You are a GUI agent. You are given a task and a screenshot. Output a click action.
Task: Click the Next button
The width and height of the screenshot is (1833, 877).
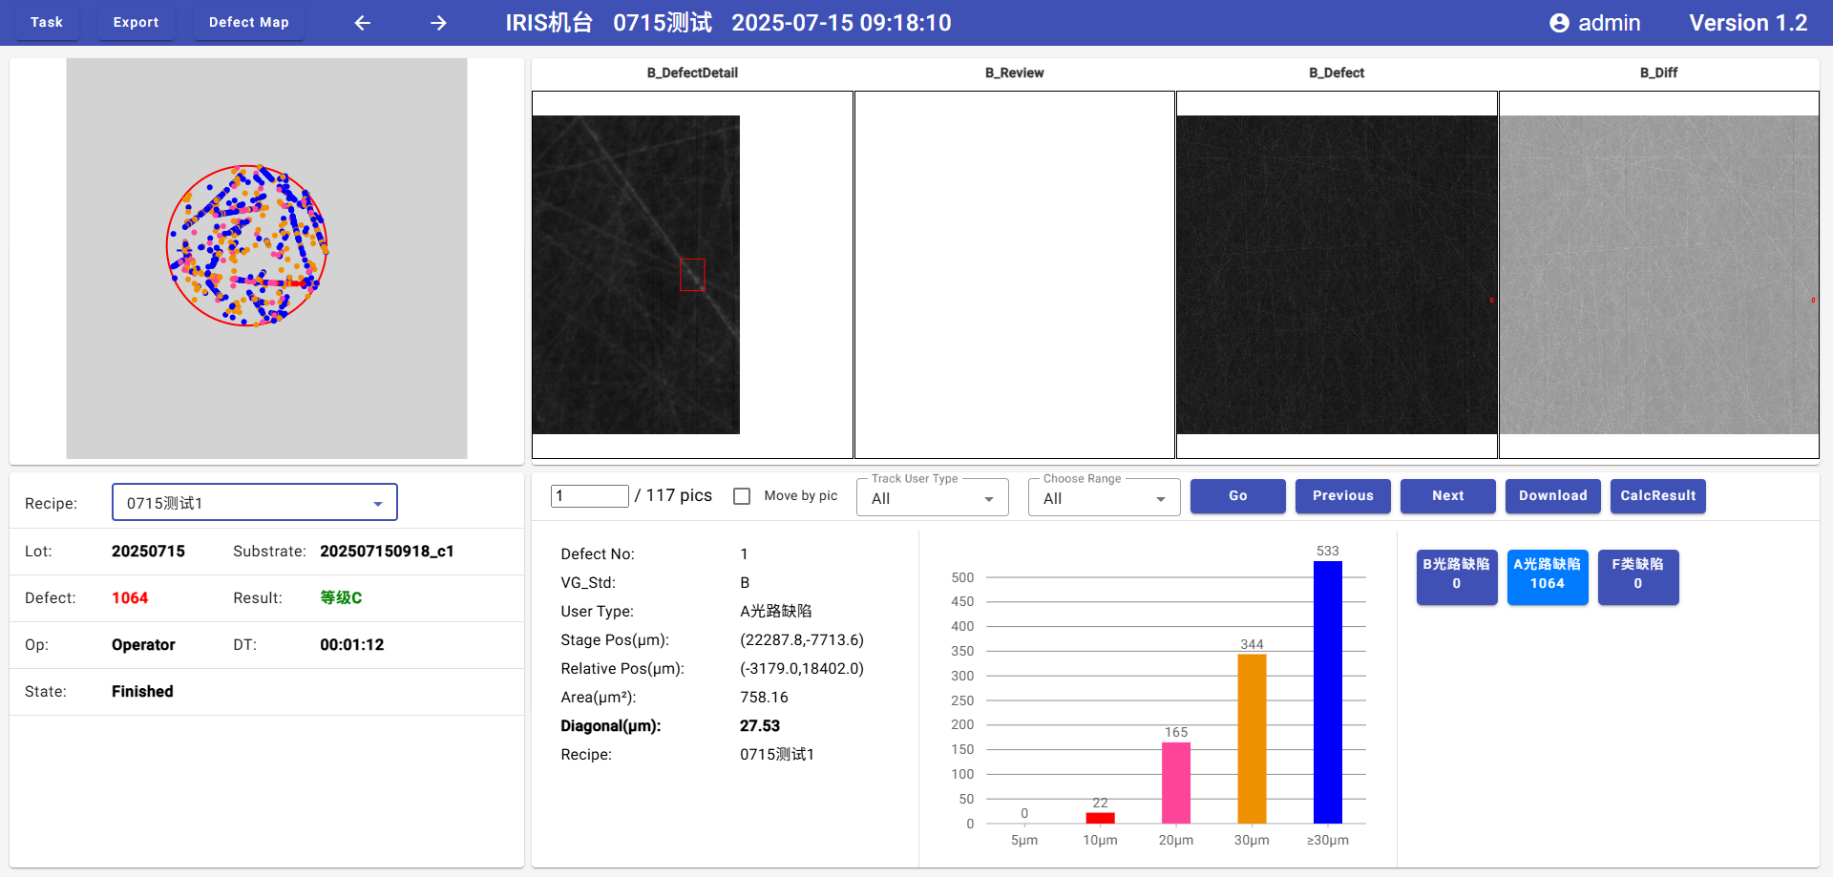click(x=1448, y=496)
